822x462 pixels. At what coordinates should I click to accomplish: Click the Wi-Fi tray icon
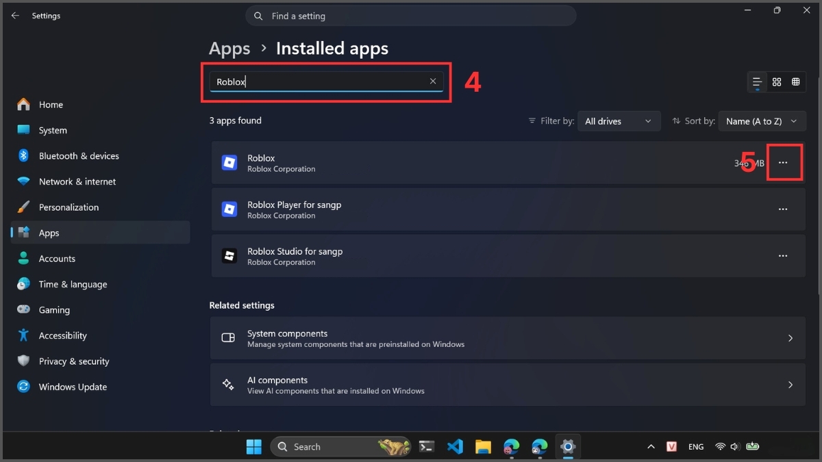[720, 447]
